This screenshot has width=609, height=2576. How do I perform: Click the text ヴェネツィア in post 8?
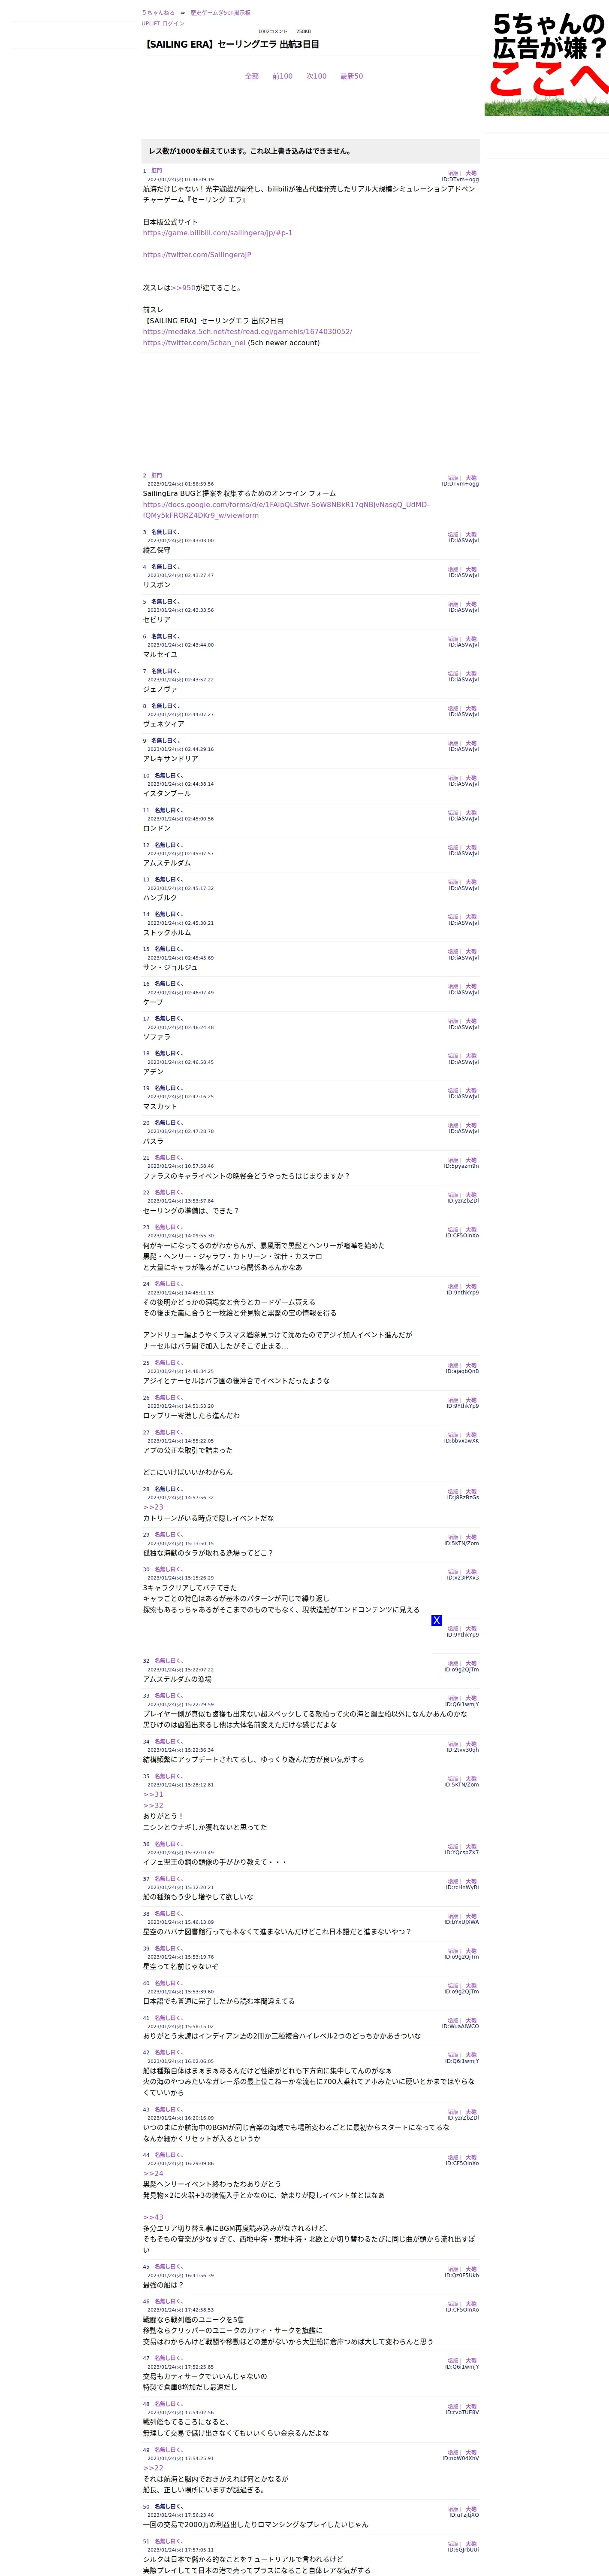pos(164,724)
